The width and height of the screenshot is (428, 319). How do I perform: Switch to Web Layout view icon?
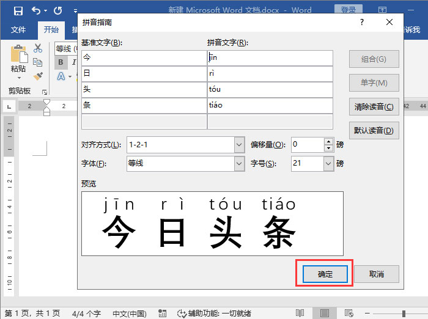coord(349,313)
